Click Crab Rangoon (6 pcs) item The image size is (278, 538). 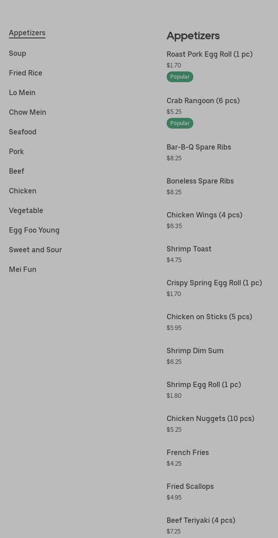point(203,101)
